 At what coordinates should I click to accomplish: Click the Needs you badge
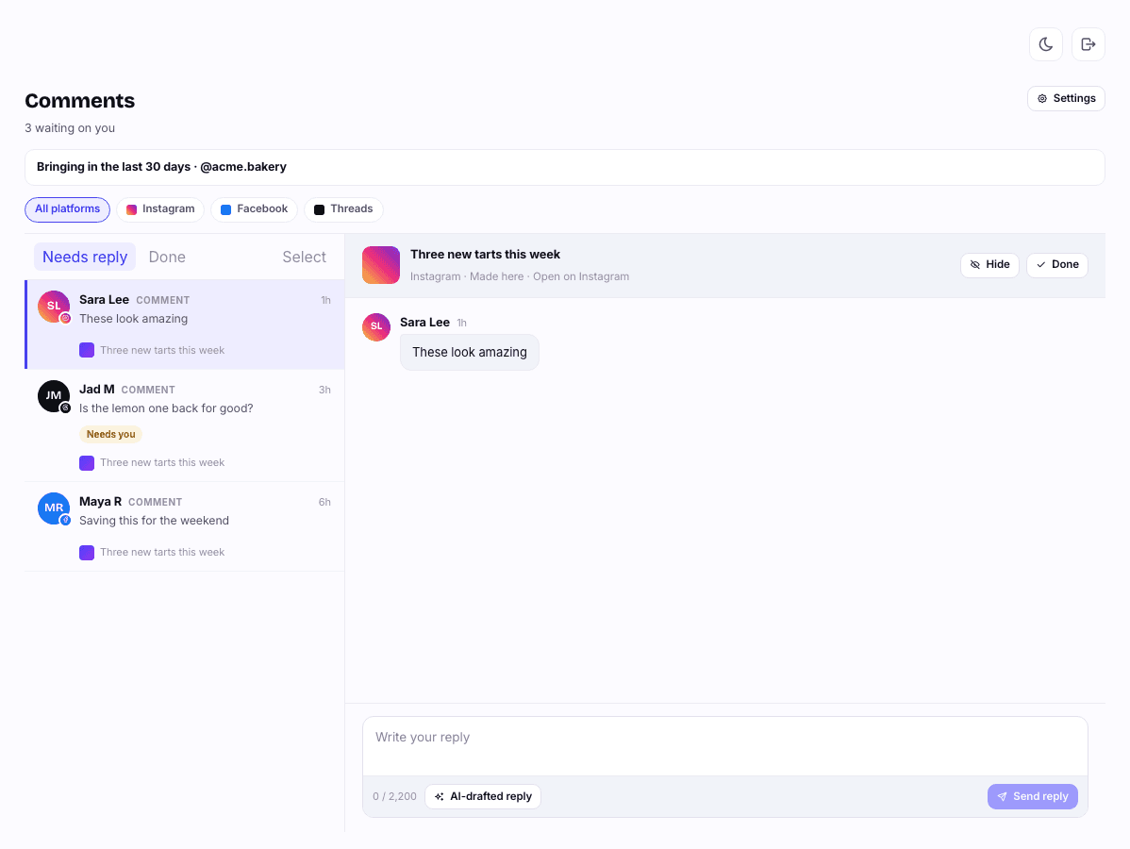[111, 435]
